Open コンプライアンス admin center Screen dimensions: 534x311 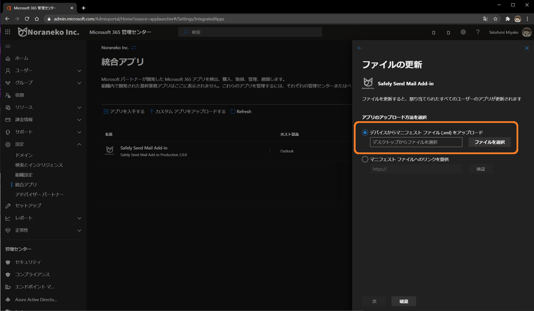(x=32, y=275)
